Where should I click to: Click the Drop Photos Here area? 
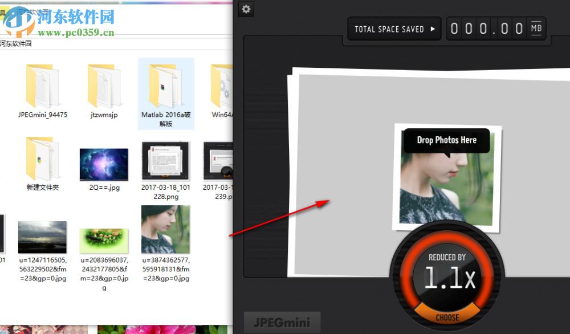[446, 140]
